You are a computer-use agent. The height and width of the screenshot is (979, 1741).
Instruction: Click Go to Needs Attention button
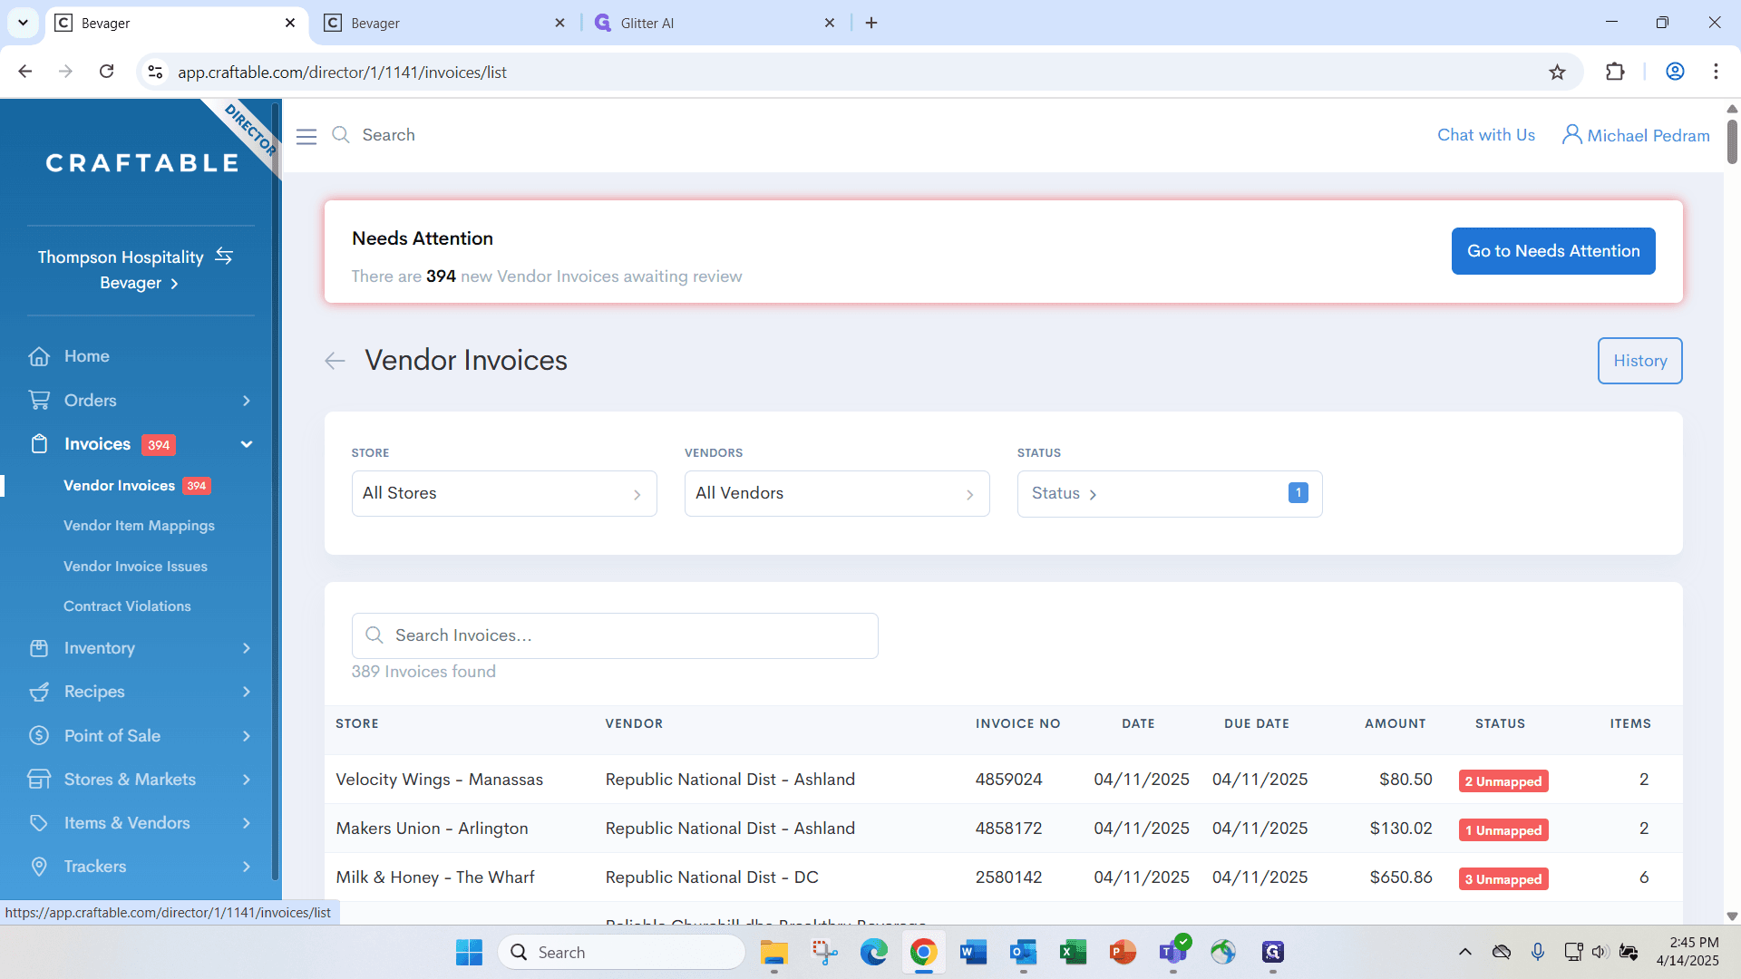1553,251
